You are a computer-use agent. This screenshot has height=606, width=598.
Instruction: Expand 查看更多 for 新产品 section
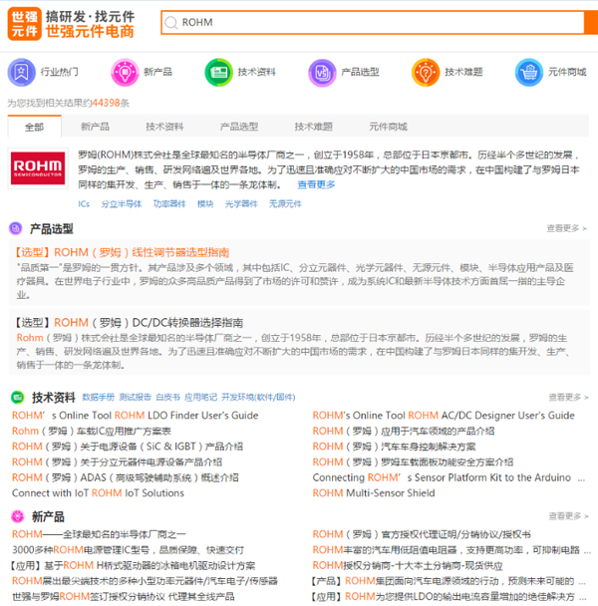(x=569, y=516)
